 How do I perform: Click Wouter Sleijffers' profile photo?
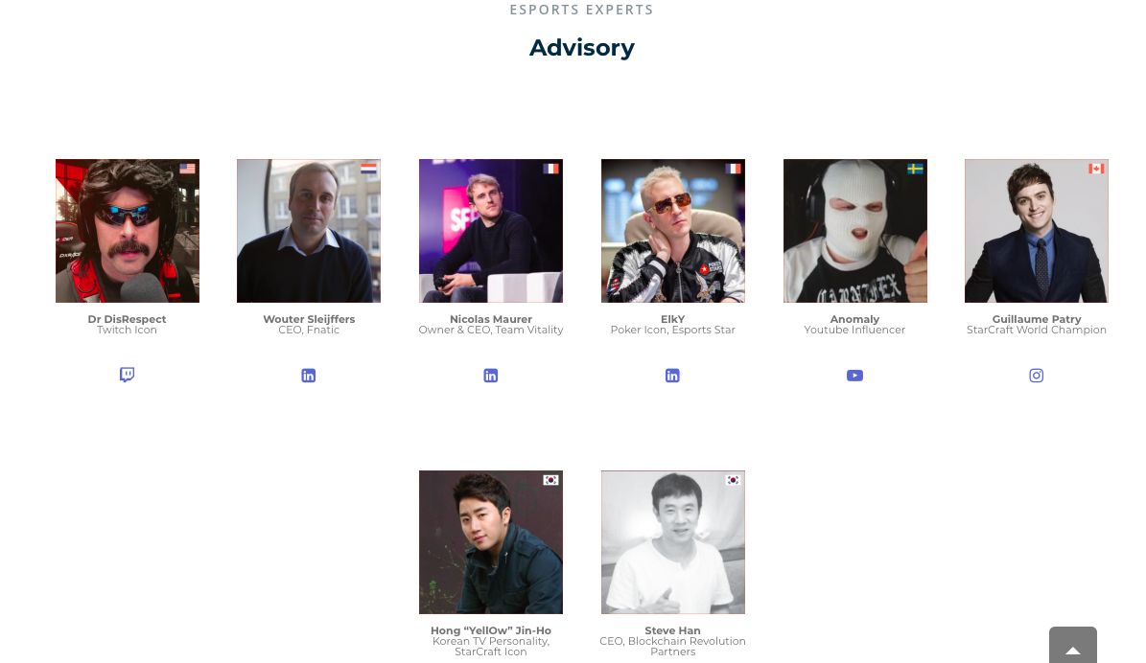pyautogui.click(x=309, y=231)
